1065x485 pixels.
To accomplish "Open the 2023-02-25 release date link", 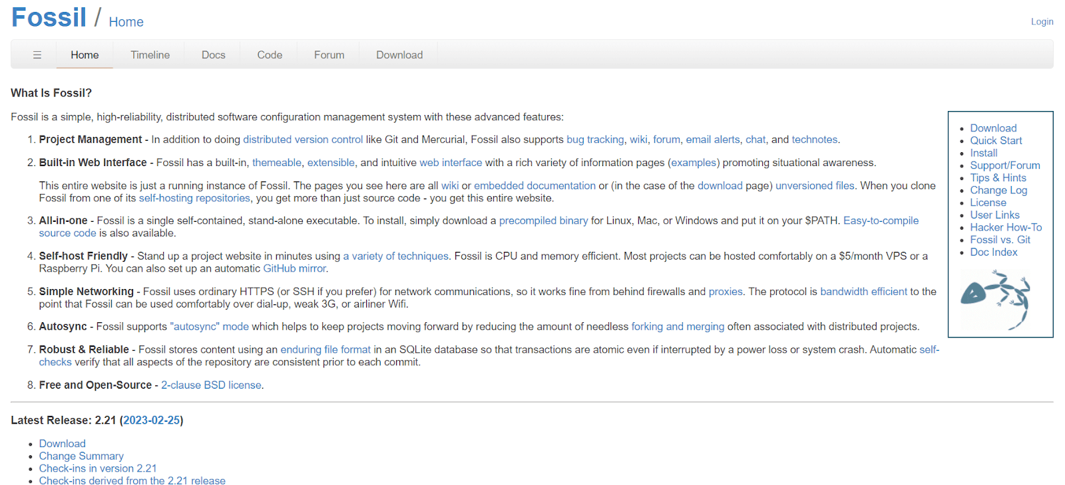I will 152,421.
